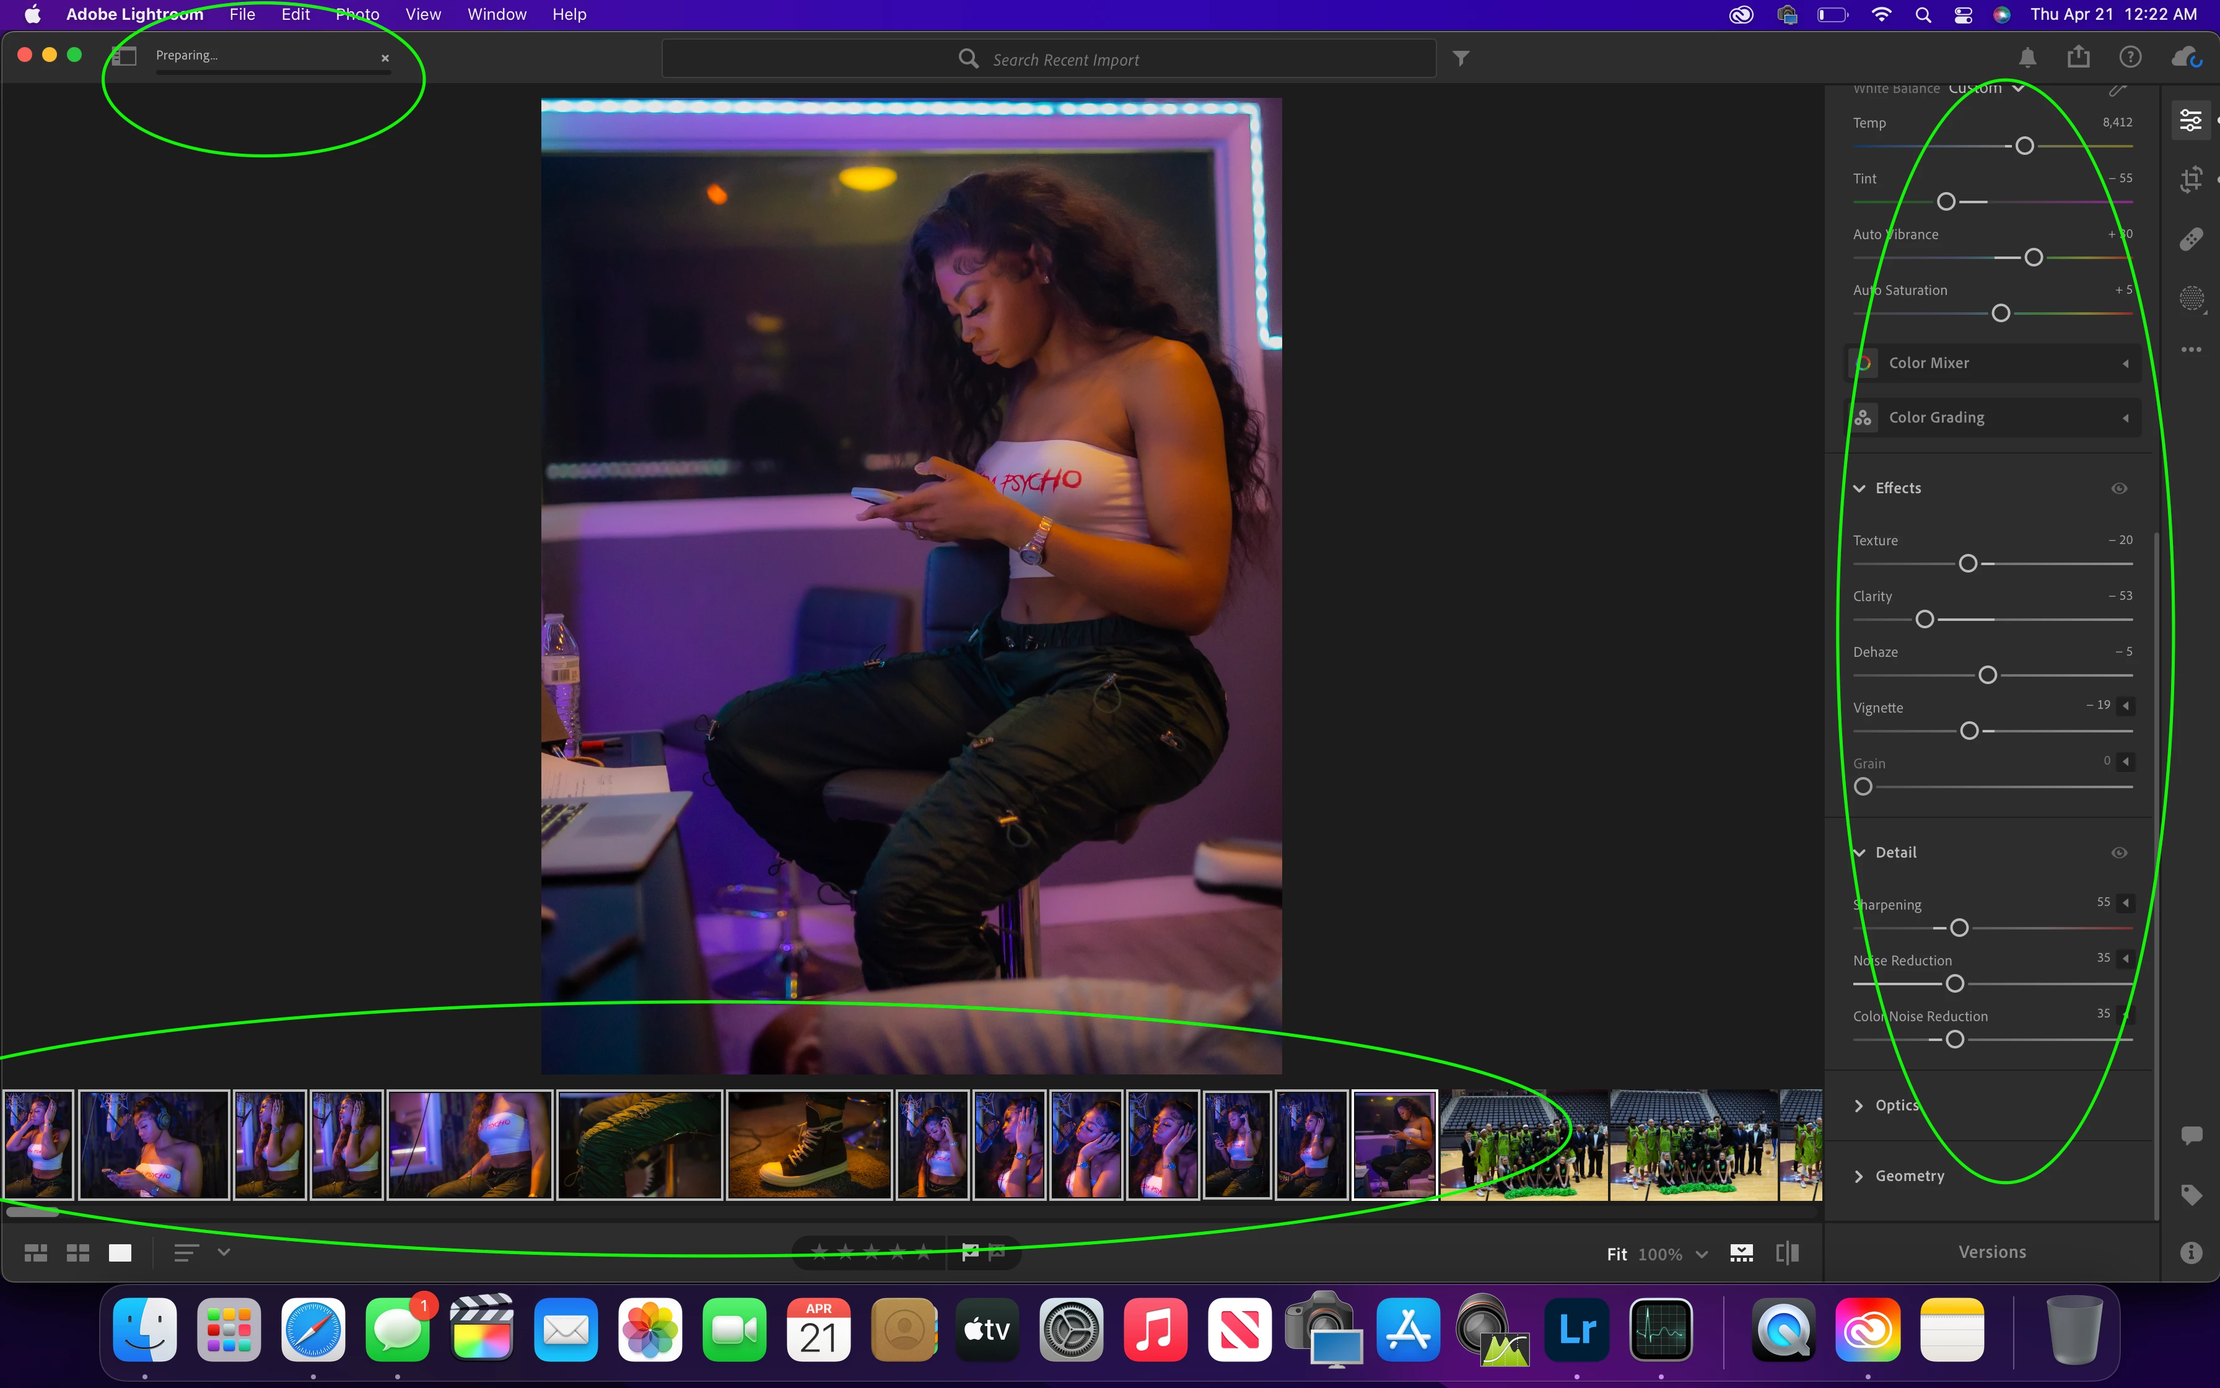Select the Healing Brush tool

click(x=2191, y=240)
